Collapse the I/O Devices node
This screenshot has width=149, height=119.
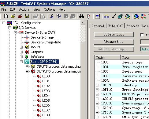9,28
